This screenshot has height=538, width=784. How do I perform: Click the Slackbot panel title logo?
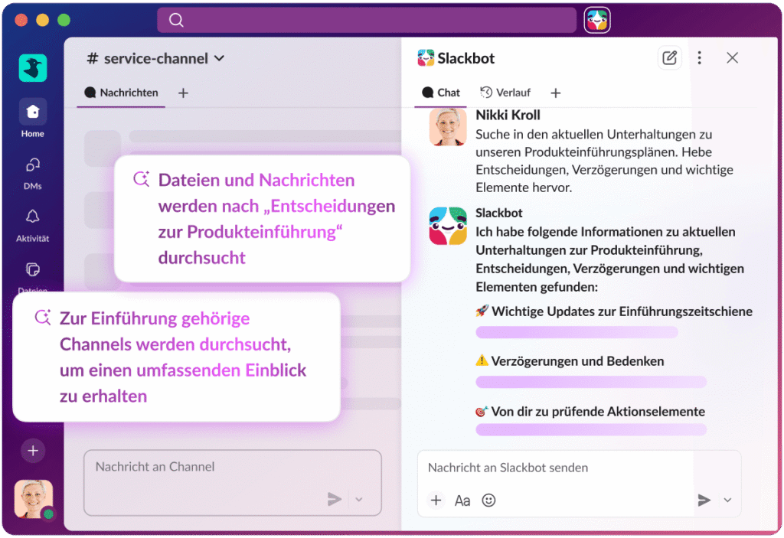(426, 58)
